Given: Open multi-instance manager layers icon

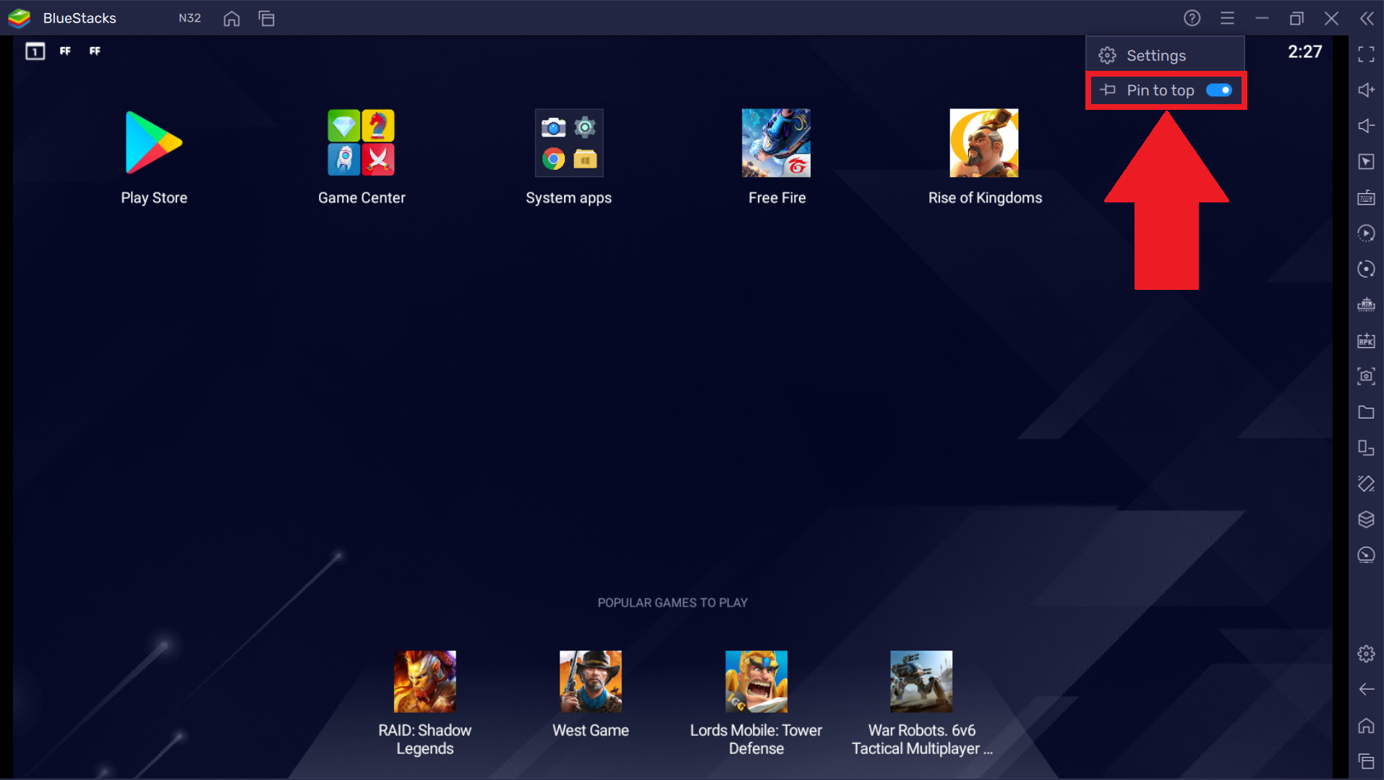Looking at the screenshot, I should [x=1365, y=519].
